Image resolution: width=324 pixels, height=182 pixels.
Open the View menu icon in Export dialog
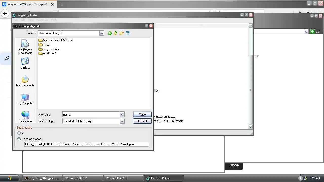128,33
